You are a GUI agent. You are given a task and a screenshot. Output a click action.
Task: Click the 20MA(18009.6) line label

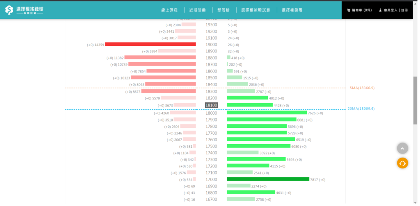(x=361, y=109)
